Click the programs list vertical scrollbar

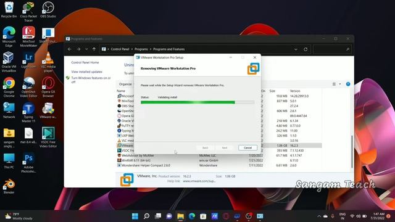(x=352, y=151)
